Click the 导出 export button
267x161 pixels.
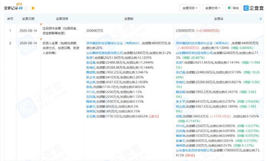(233, 8)
